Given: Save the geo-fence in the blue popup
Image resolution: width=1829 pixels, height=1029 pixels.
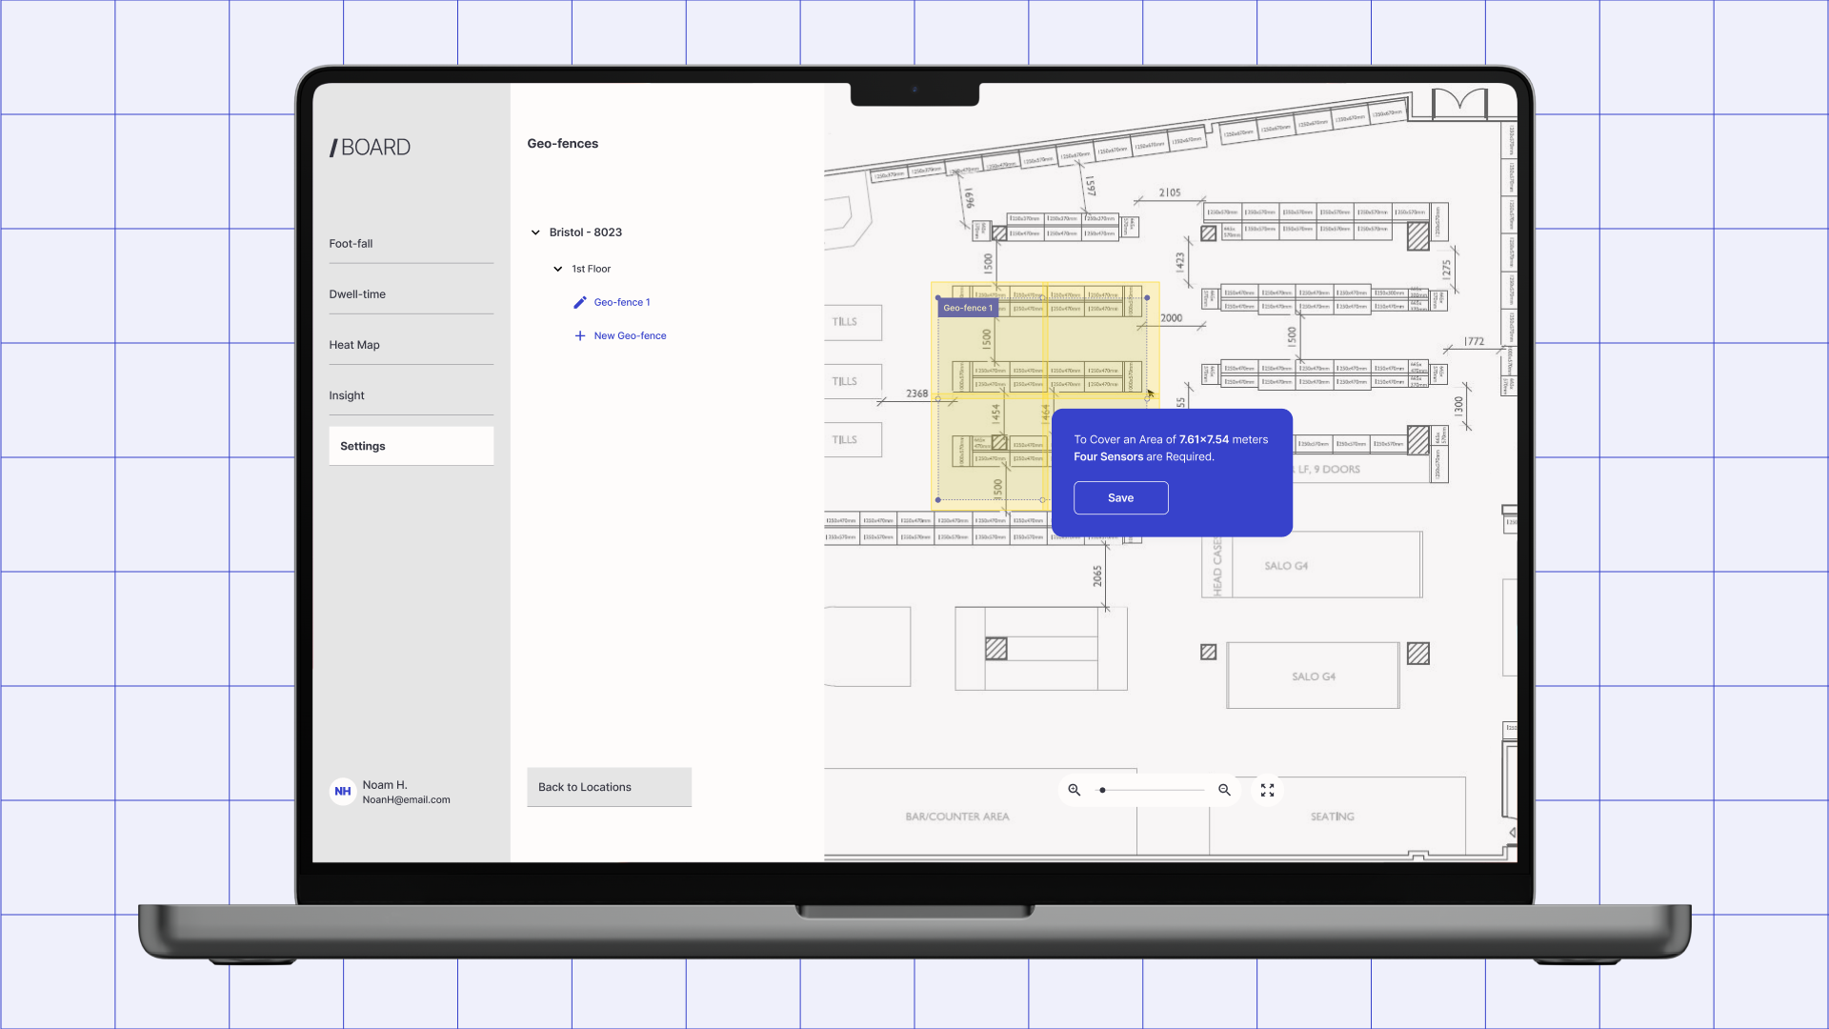Looking at the screenshot, I should point(1121,498).
